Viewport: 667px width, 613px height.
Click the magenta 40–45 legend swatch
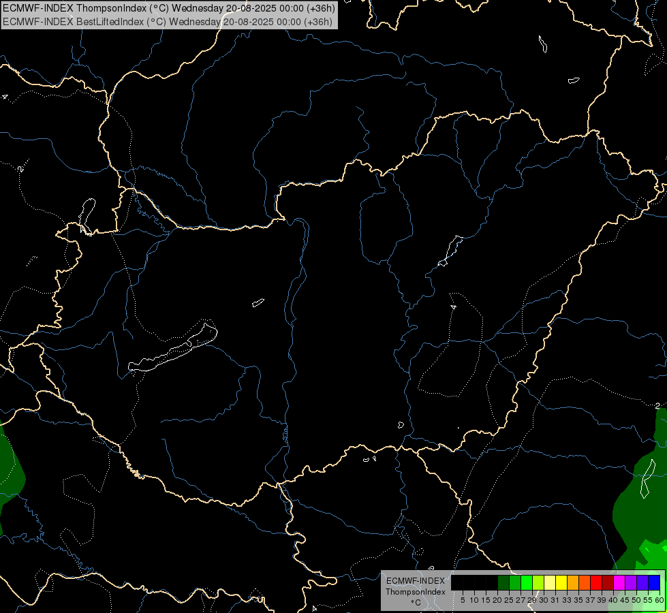619,582
